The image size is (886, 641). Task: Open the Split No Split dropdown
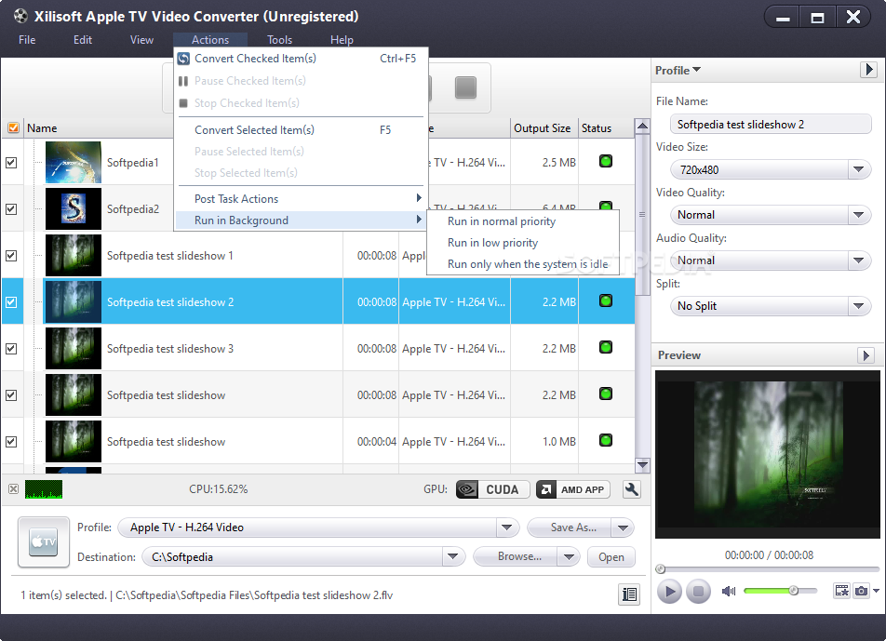point(858,306)
